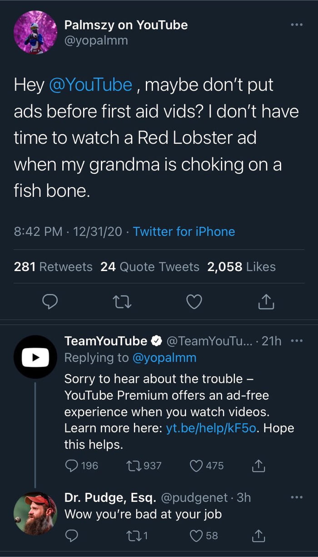The width and height of the screenshot is (318, 557).
Task: Share TeamYouTube's reply
Action: coord(258,466)
